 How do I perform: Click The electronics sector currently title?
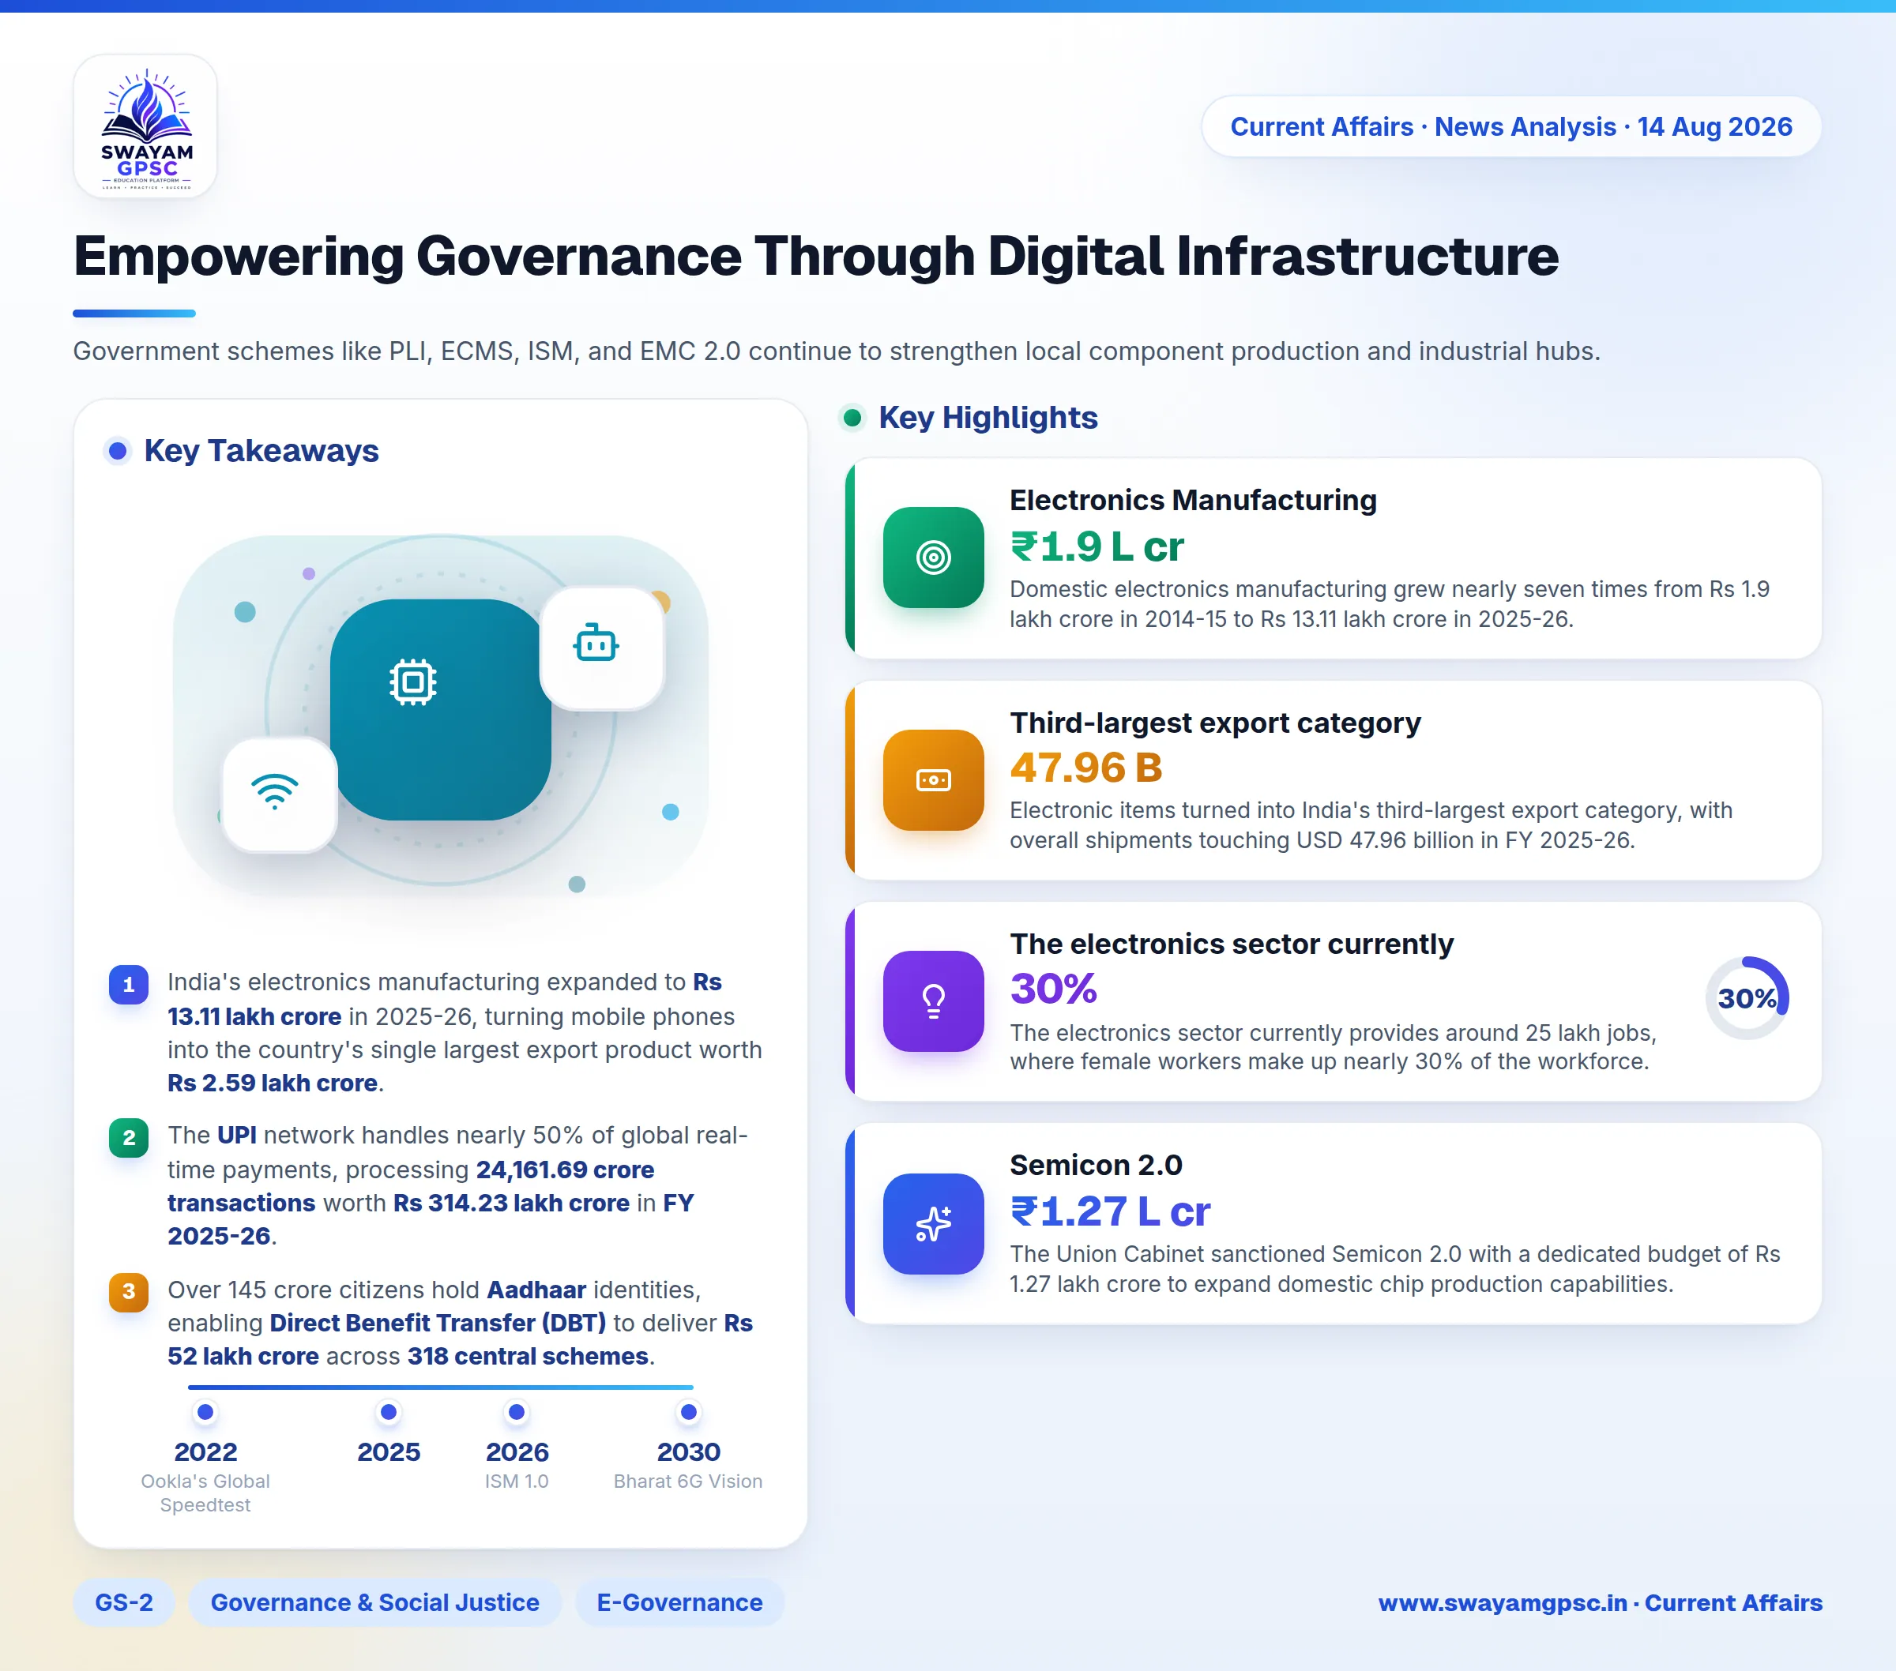point(1232,944)
